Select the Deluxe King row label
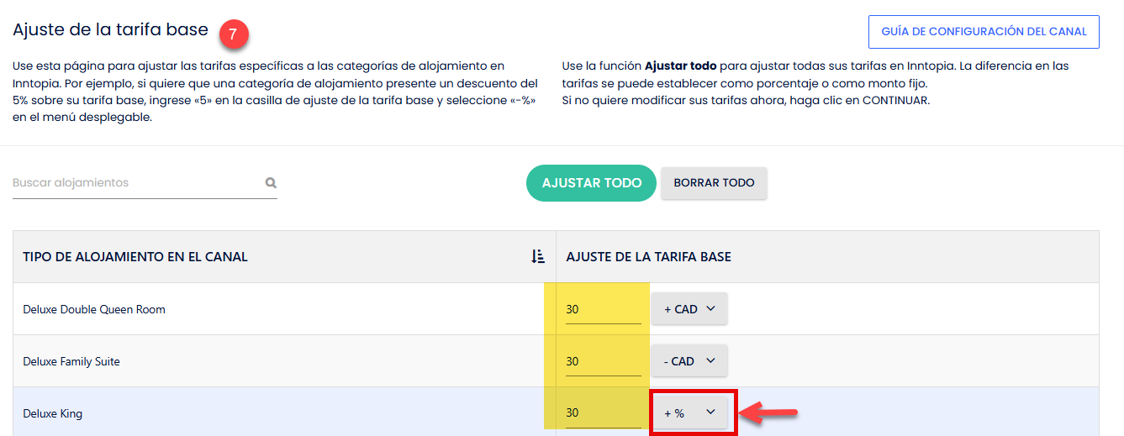 53,413
